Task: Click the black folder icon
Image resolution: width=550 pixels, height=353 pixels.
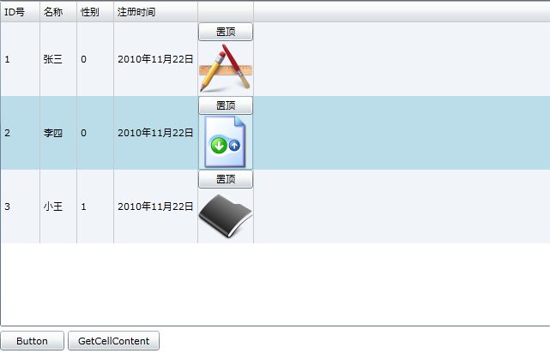Action: 226,216
